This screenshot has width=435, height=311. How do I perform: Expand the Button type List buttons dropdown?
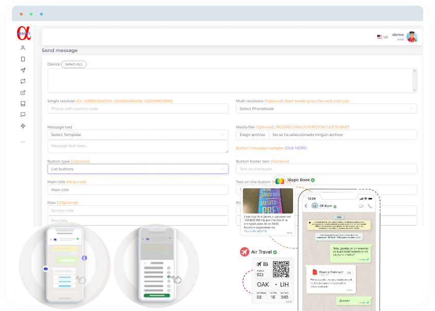(x=138, y=169)
